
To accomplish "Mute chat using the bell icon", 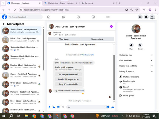I will click(x=131, y=45).
